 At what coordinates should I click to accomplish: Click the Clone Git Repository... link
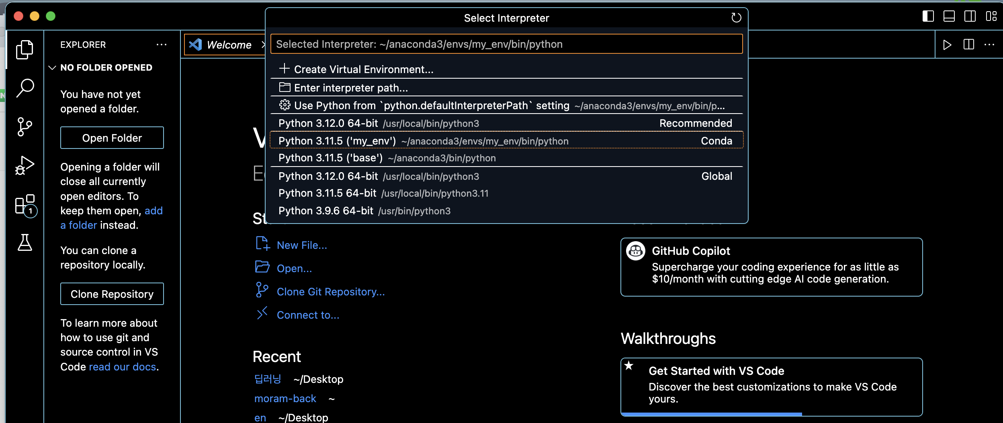coord(331,292)
